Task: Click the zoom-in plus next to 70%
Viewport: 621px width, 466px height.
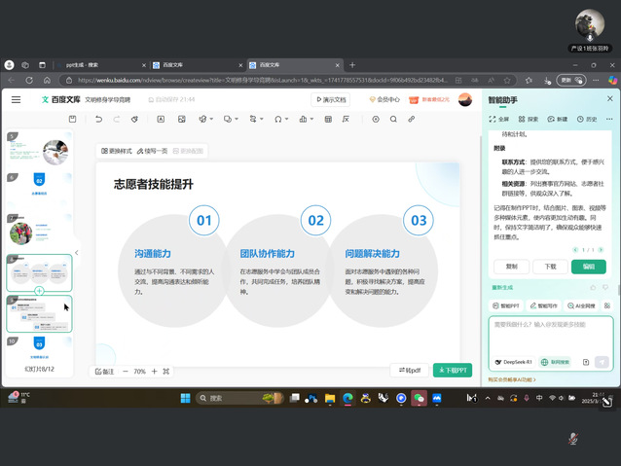Action: pyautogui.click(x=154, y=372)
